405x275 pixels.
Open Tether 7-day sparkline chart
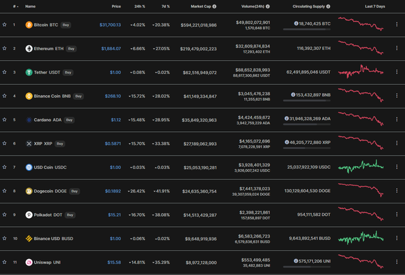pos(361,72)
